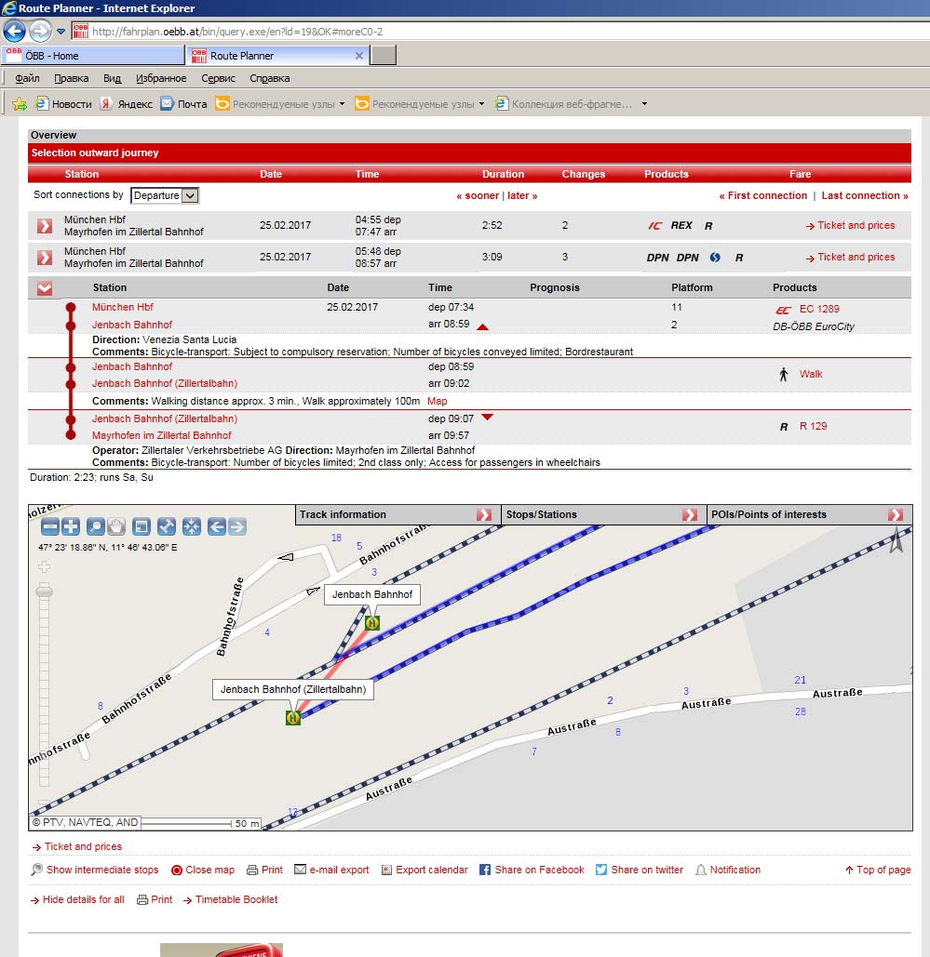930x957 pixels.
Task: Go to previous map view arrow
Action: 216,526
